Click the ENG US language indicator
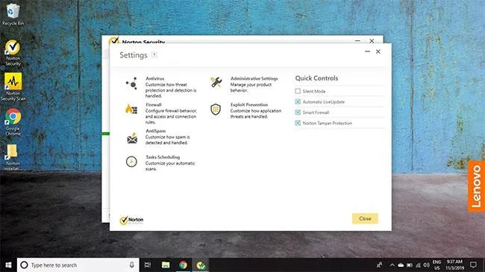This screenshot has height=272, width=485. 436,265
